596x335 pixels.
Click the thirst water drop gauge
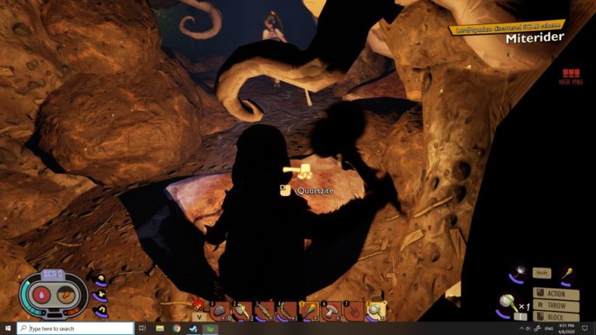(40, 294)
